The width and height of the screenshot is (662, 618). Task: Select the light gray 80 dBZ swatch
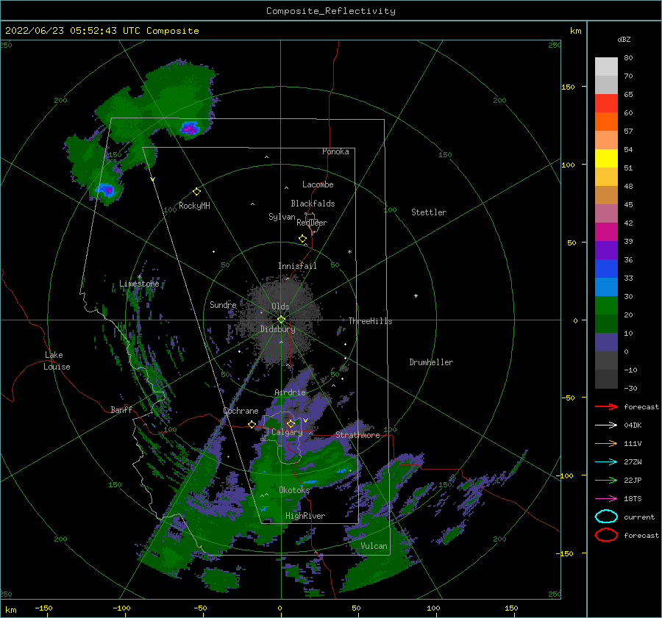coord(606,67)
